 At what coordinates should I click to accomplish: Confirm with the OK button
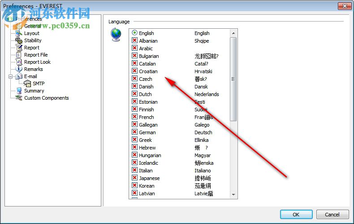(x=296, y=215)
